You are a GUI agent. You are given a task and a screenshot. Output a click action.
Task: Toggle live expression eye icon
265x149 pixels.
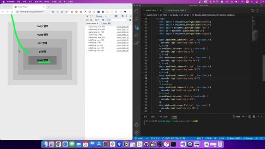[103, 20]
